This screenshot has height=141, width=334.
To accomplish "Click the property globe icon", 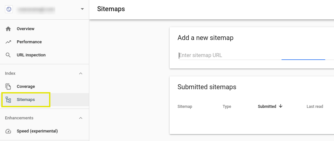I will pos(9,9).
